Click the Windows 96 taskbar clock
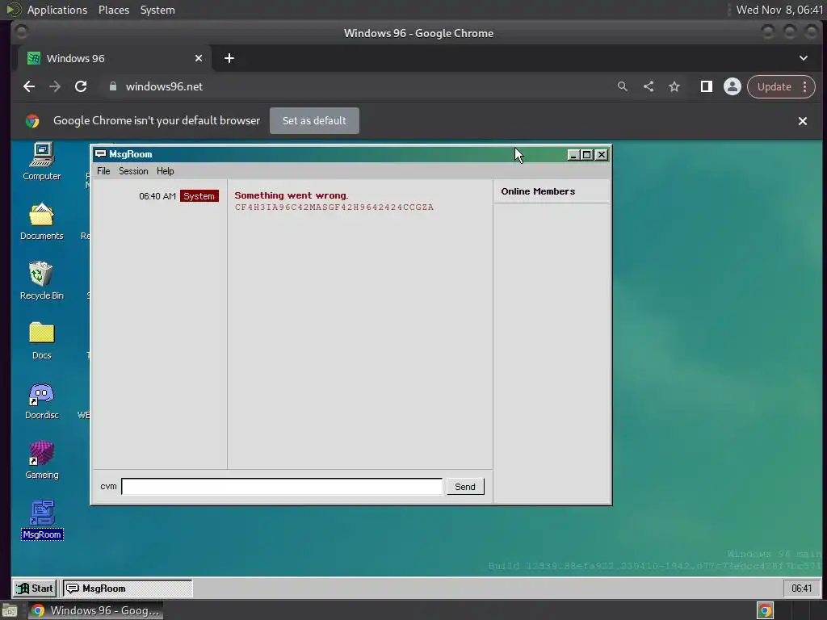The height and width of the screenshot is (620, 827). (x=801, y=589)
